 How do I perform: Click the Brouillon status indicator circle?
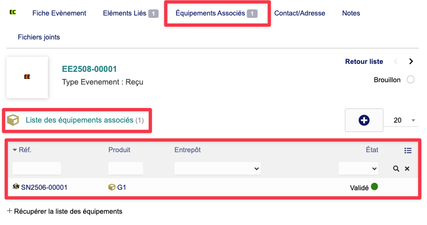click(x=411, y=80)
